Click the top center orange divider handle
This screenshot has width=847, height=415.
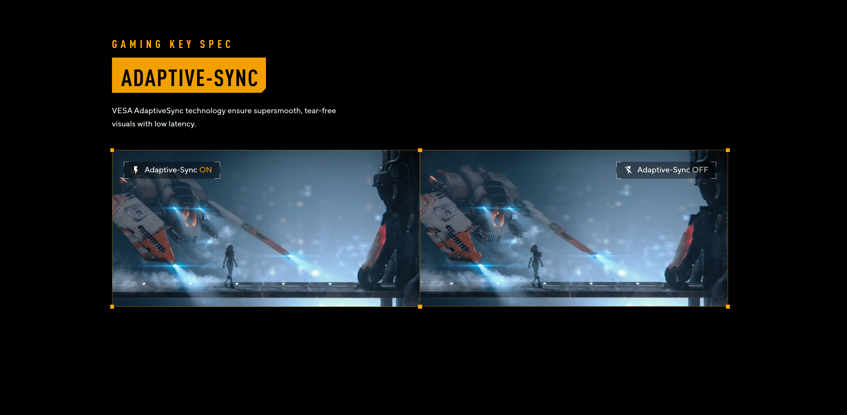(420, 150)
